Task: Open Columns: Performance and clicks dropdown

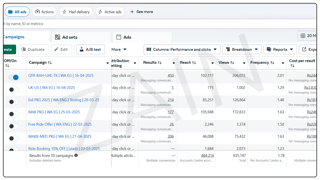Action: pos(182,49)
